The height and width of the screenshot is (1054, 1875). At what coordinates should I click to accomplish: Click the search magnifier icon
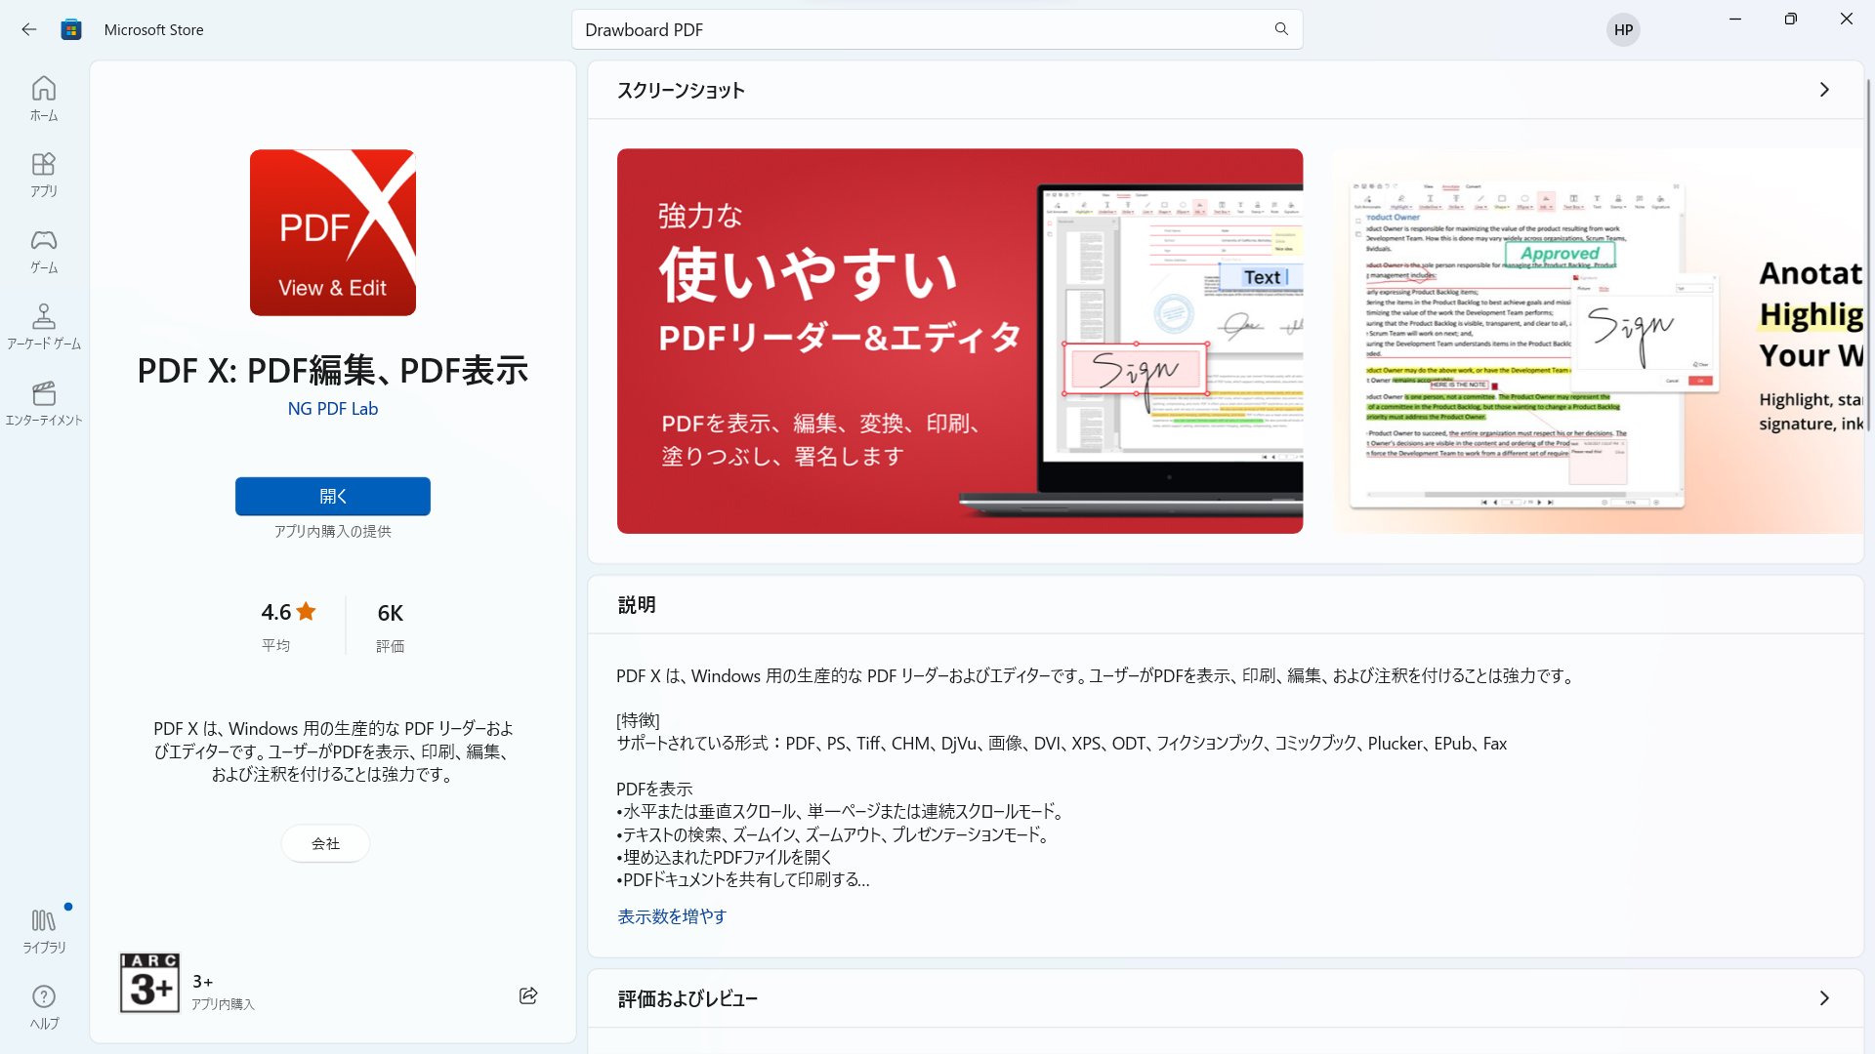point(1281,29)
